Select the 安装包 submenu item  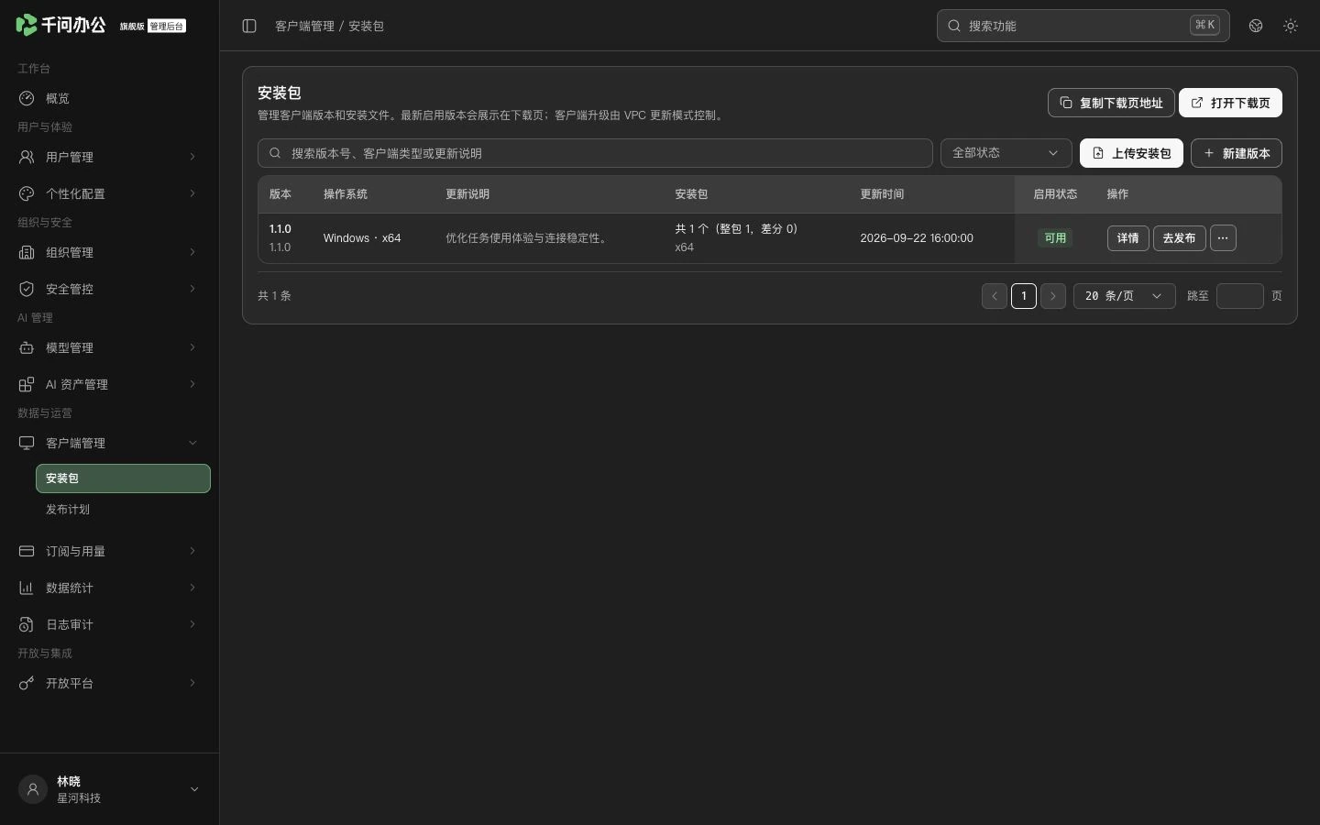point(123,478)
